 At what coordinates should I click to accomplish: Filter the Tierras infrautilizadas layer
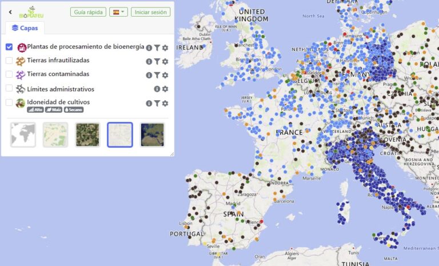tap(157, 61)
